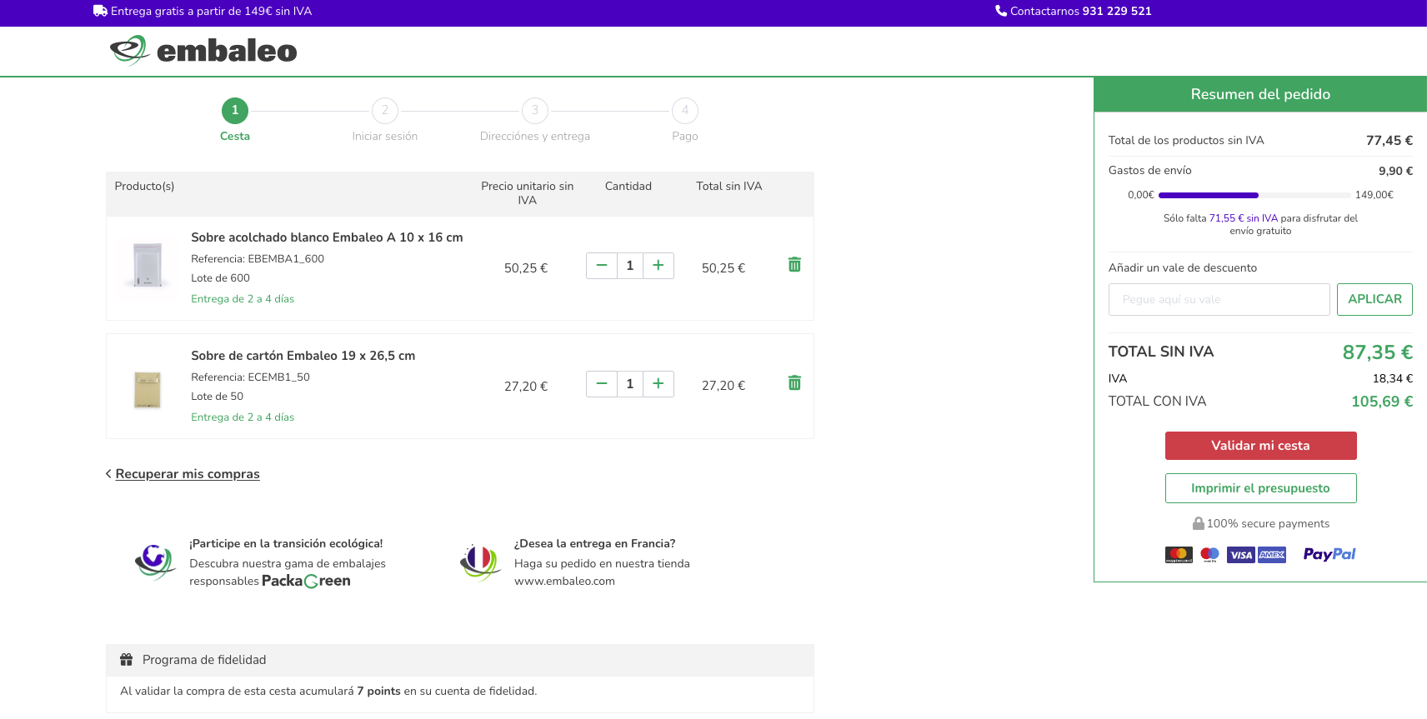Viewport: 1427px width, 719px height.
Task: Click the French flag delivery icon
Action: [x=480, y=562]
